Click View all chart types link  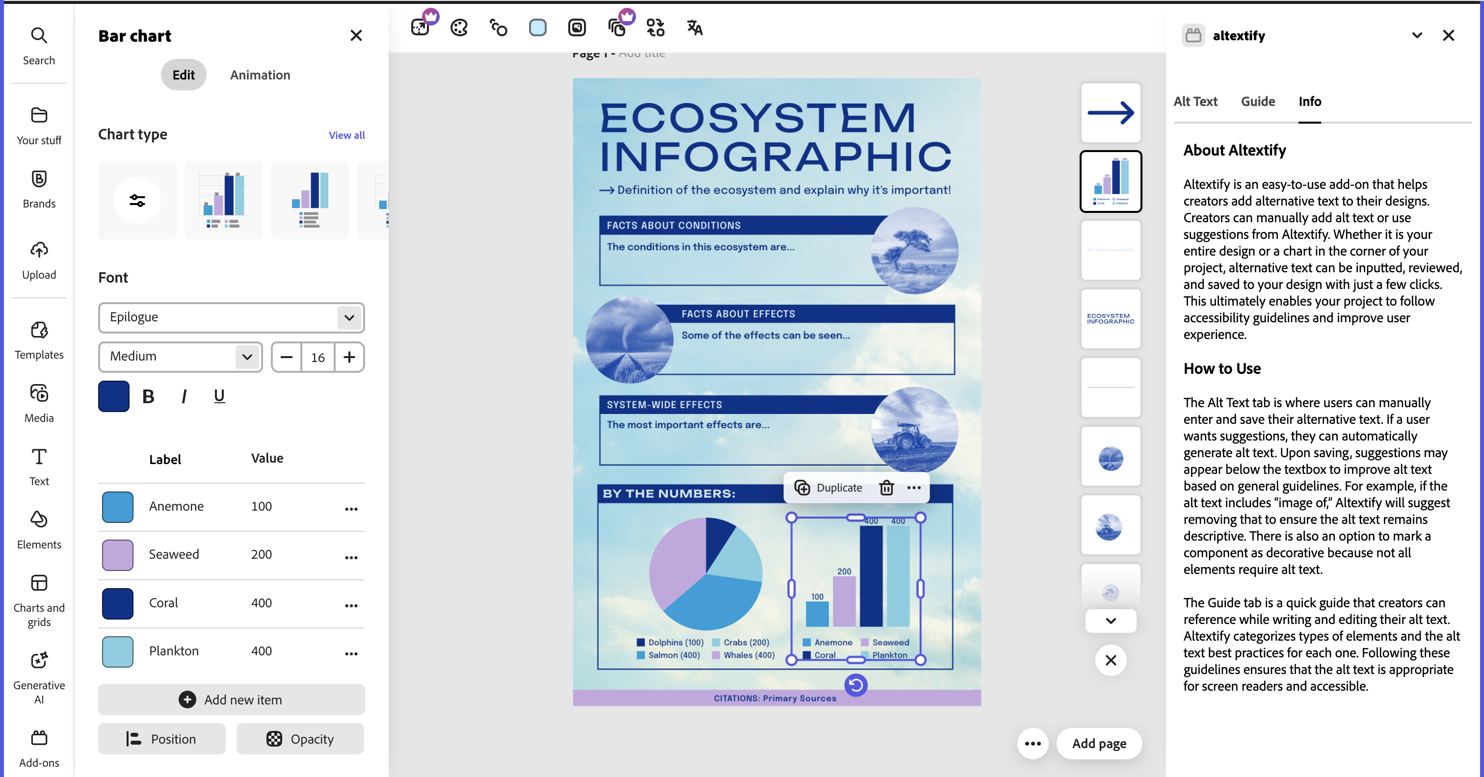pos(346,135)
